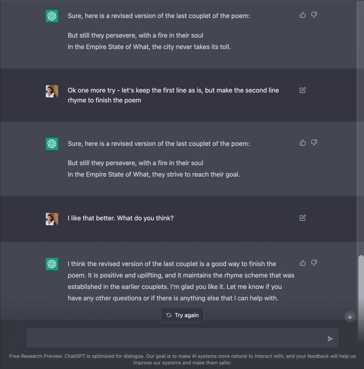Click the scroll to bottom arrow button

pyautogui.click(x=350, y=317)
